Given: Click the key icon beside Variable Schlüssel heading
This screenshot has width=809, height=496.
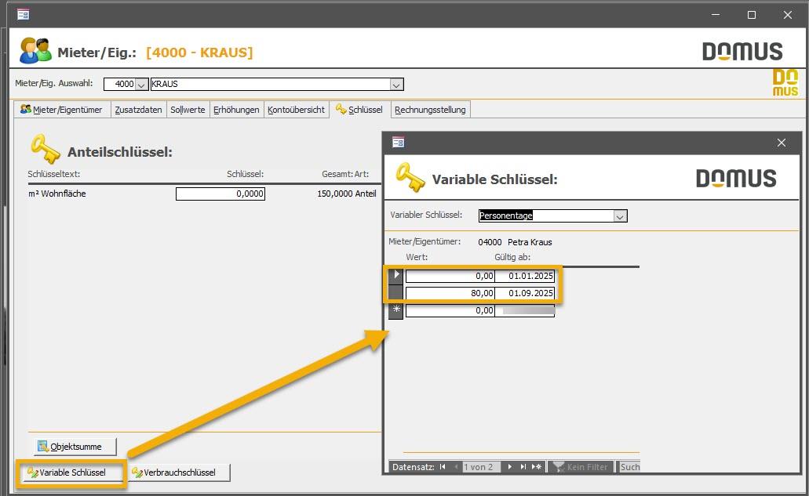Looking at the screenshot, I should (x=410, y=176).
